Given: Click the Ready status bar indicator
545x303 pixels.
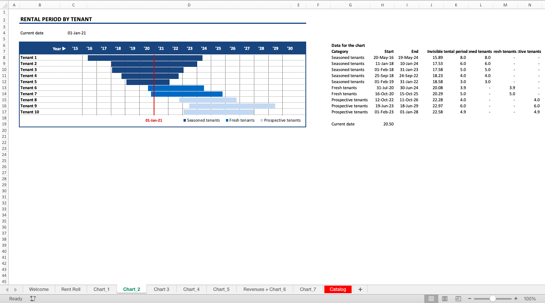Looking at the screenshot, I should [16, 298].
